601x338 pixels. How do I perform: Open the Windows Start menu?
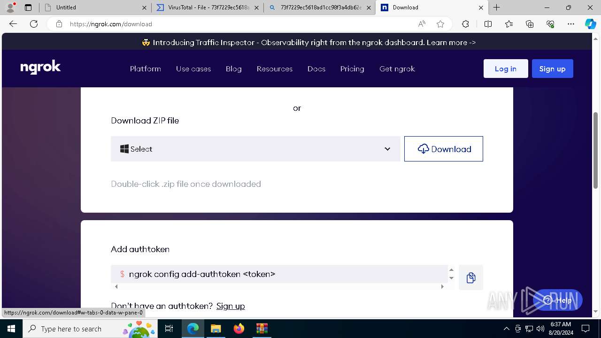coord(11,329)
